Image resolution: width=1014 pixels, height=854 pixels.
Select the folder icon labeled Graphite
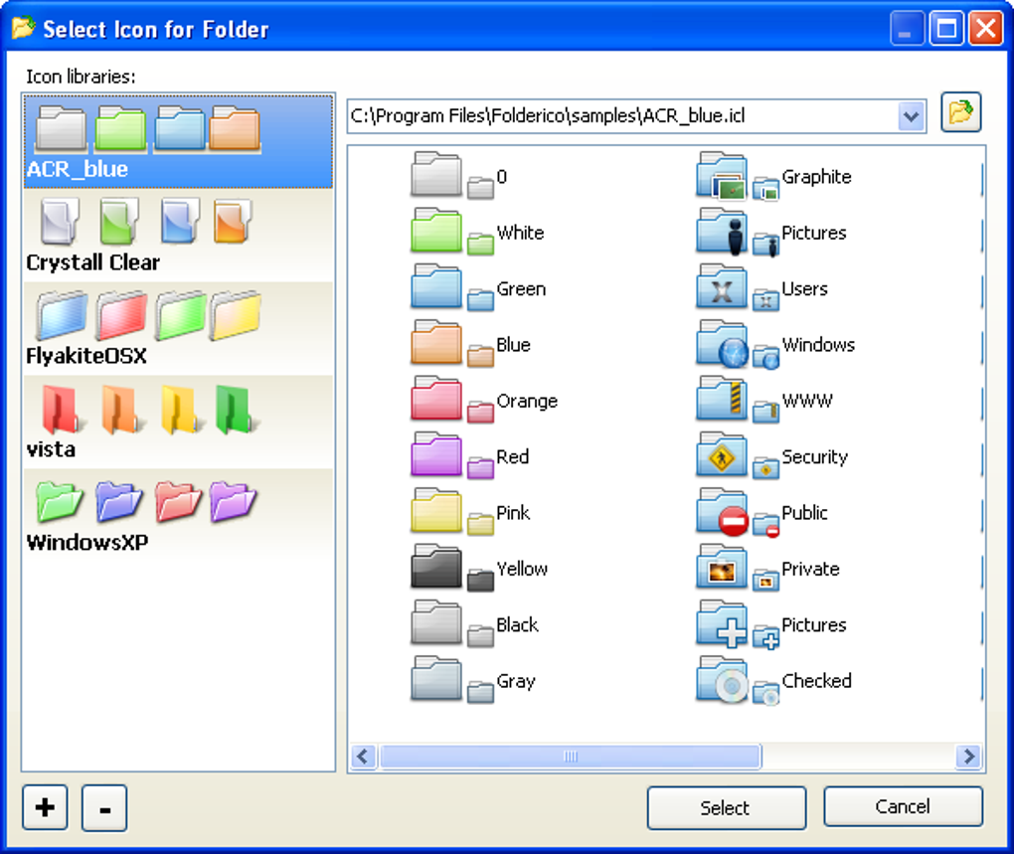click(x=773, y=177)
